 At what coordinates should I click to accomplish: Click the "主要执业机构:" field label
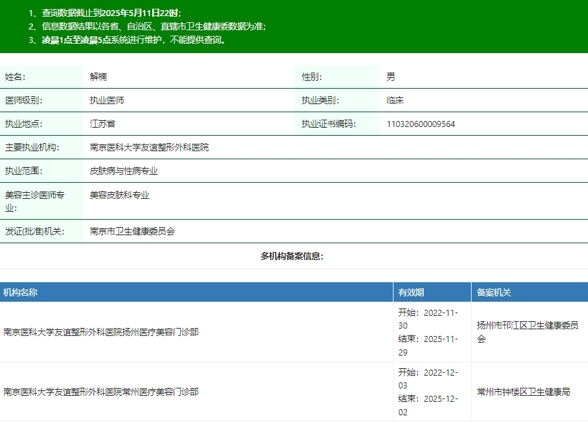(x=32, y=148)
